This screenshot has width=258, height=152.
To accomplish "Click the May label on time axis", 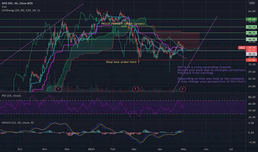I will pyautogui.click(x=184, y=149).
